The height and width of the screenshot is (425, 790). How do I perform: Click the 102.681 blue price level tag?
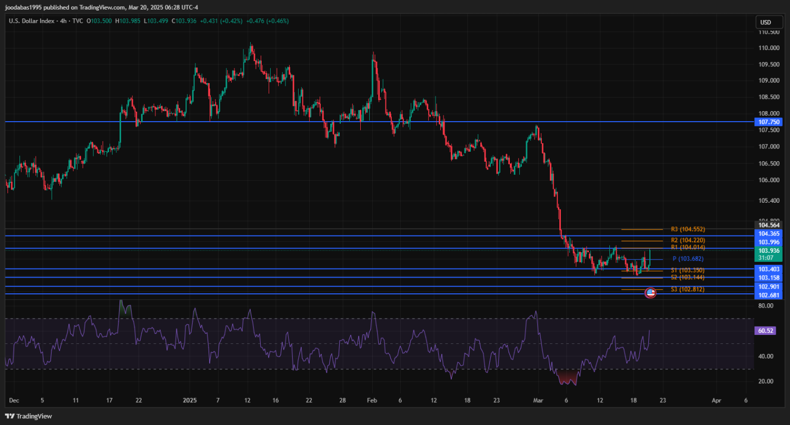(768, 295)
